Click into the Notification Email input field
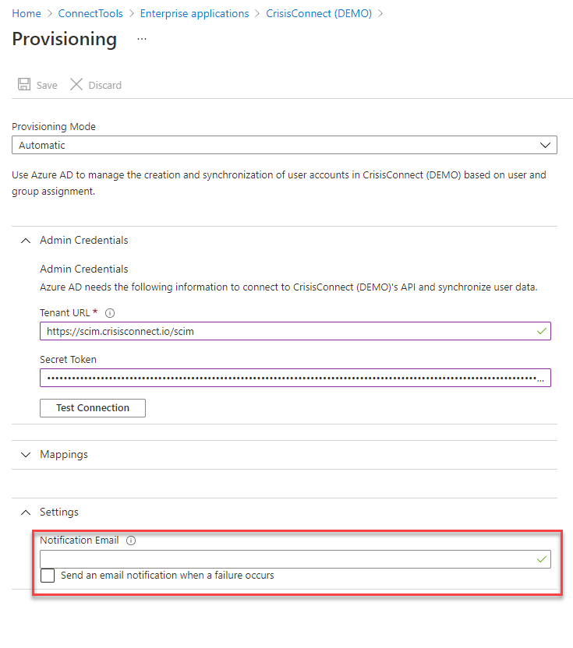Image resolution: width=573 pixels, height=648 pixels. click(x=295, y=559)
